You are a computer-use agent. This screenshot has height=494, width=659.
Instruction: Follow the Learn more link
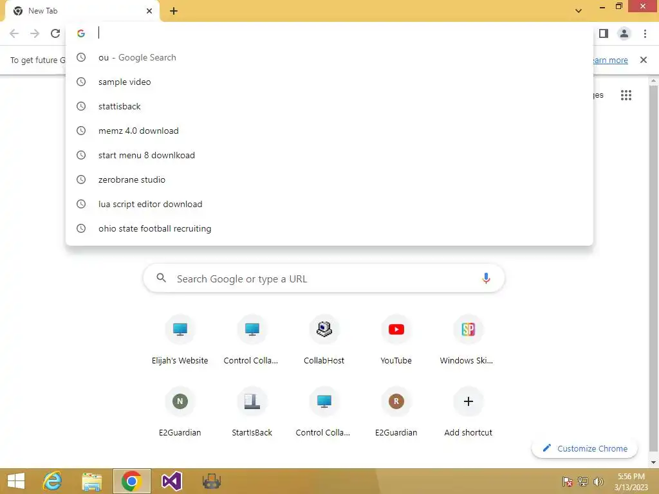(x=611, y=60)
